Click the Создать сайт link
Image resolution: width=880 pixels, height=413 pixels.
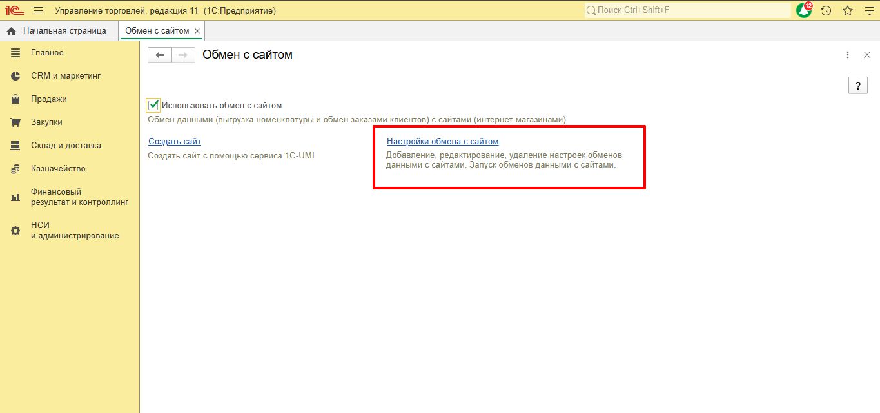coord(175,141)
